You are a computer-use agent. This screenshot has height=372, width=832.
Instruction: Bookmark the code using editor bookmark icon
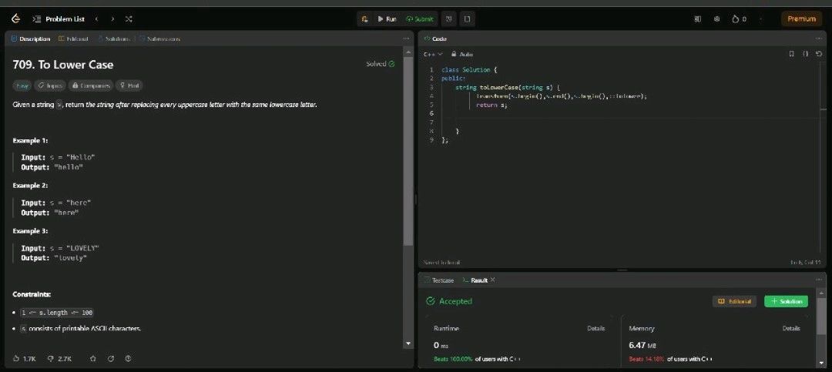(791, 54)
